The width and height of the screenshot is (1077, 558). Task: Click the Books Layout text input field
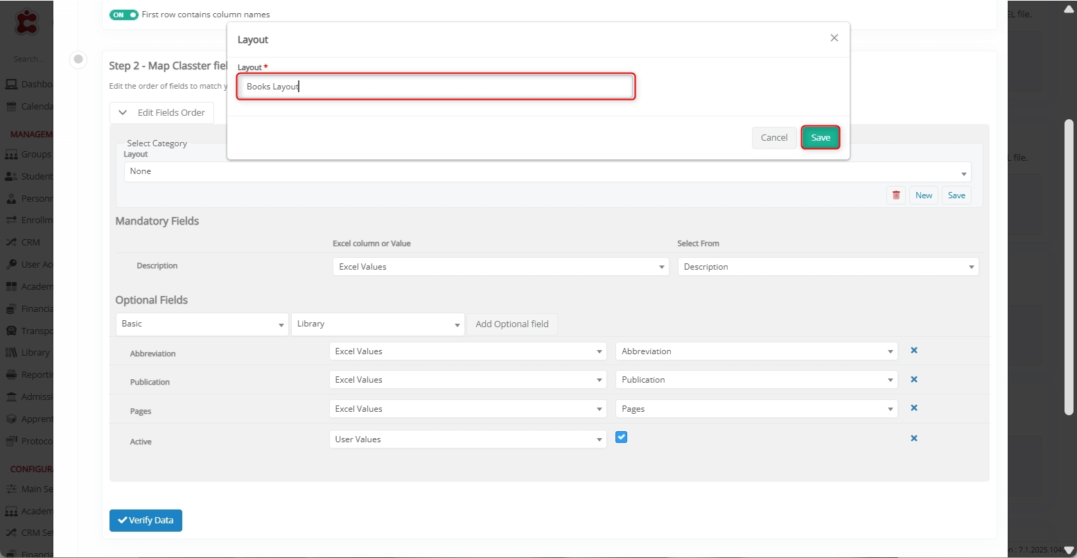click(x=435, y=87)
